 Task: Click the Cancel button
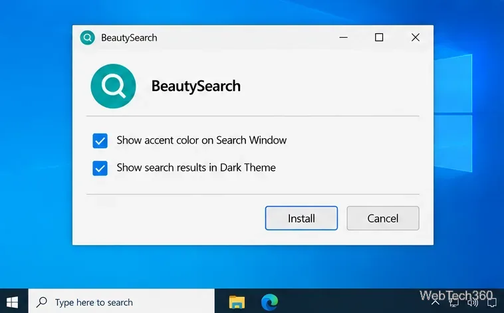coord(383,218)
